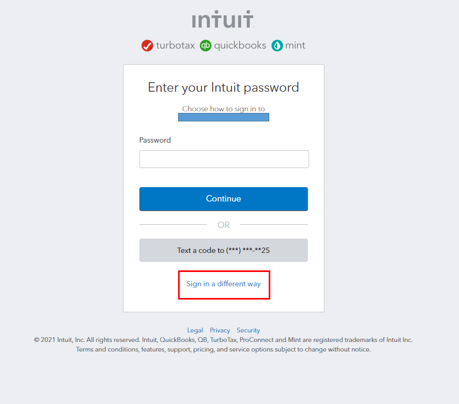Screen dimensions: 459x404
Task: Click the Enter your Intuit password heading
Action: point(224,87)
